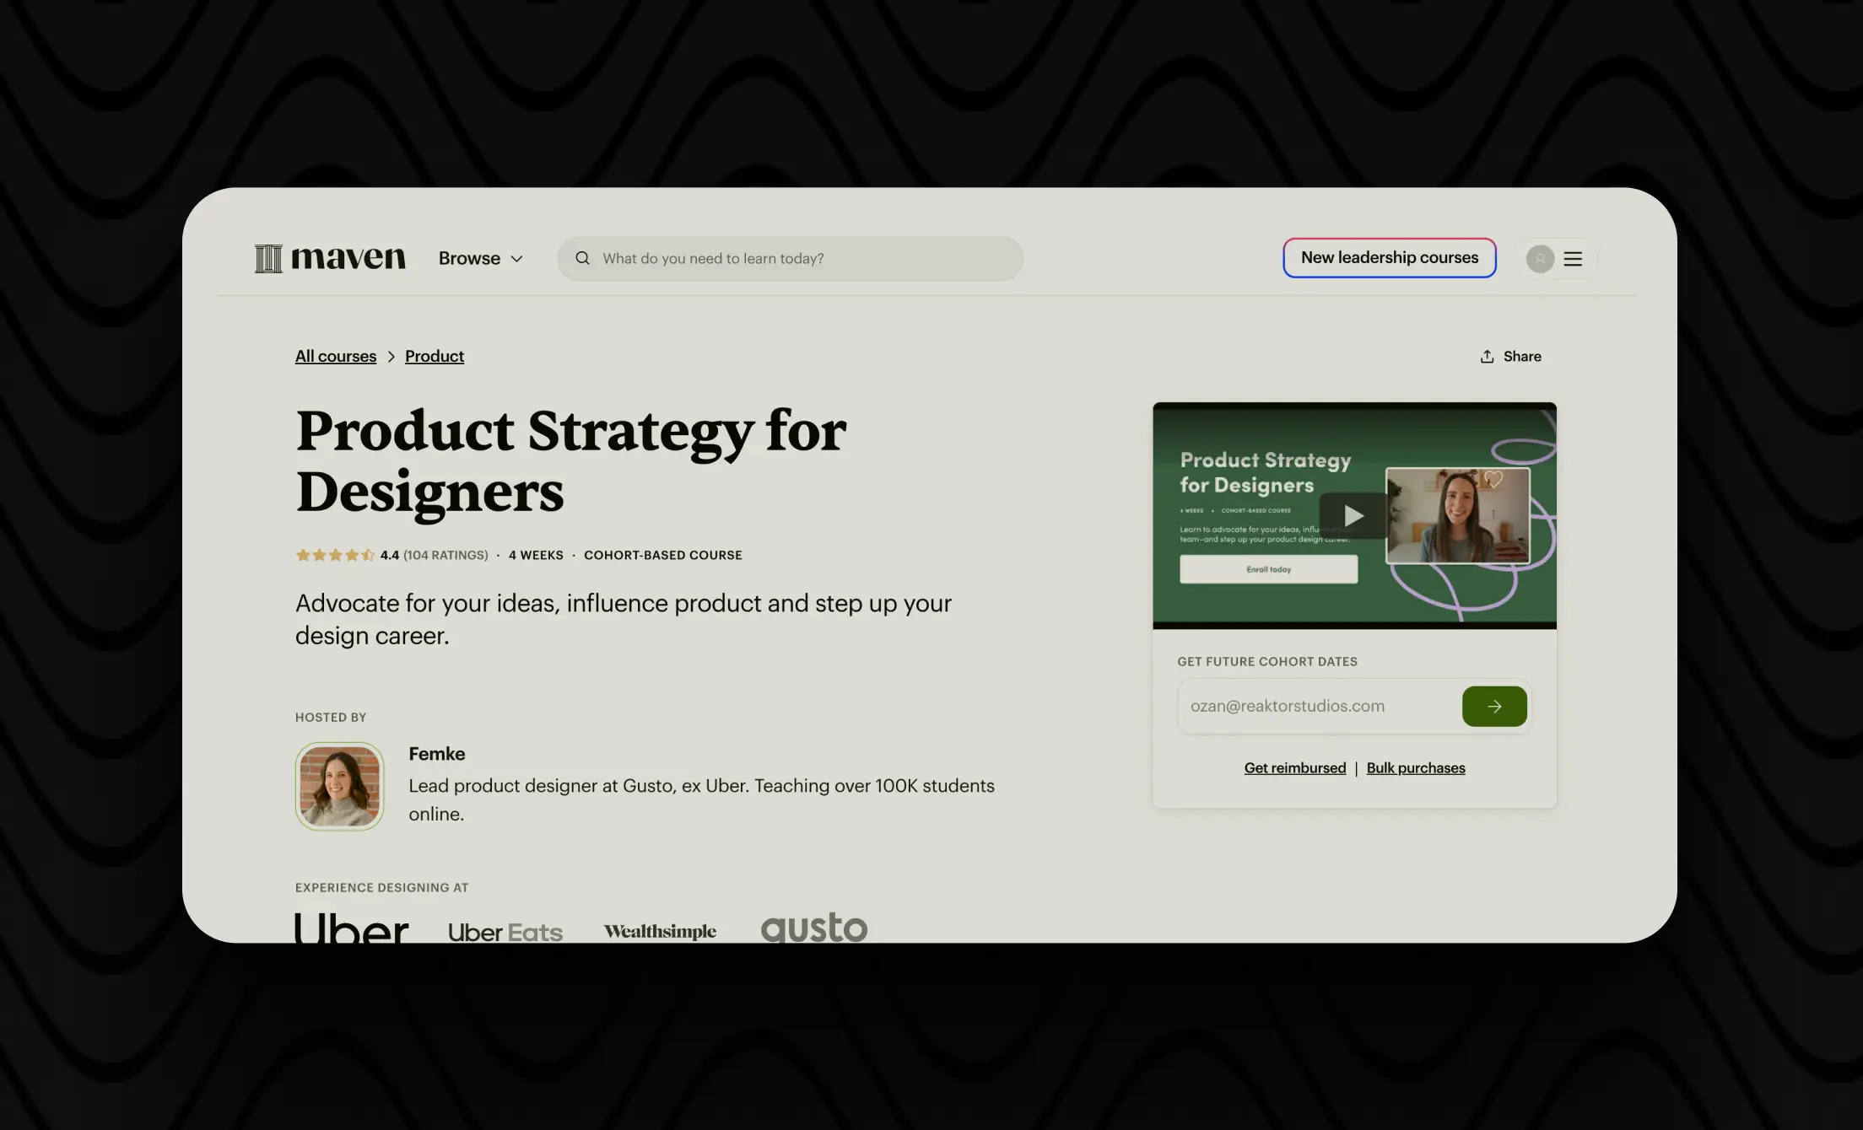Viewport: 1863px width, 1130px height.
Task: Click Get reimbursed link
Action: 1295,768
